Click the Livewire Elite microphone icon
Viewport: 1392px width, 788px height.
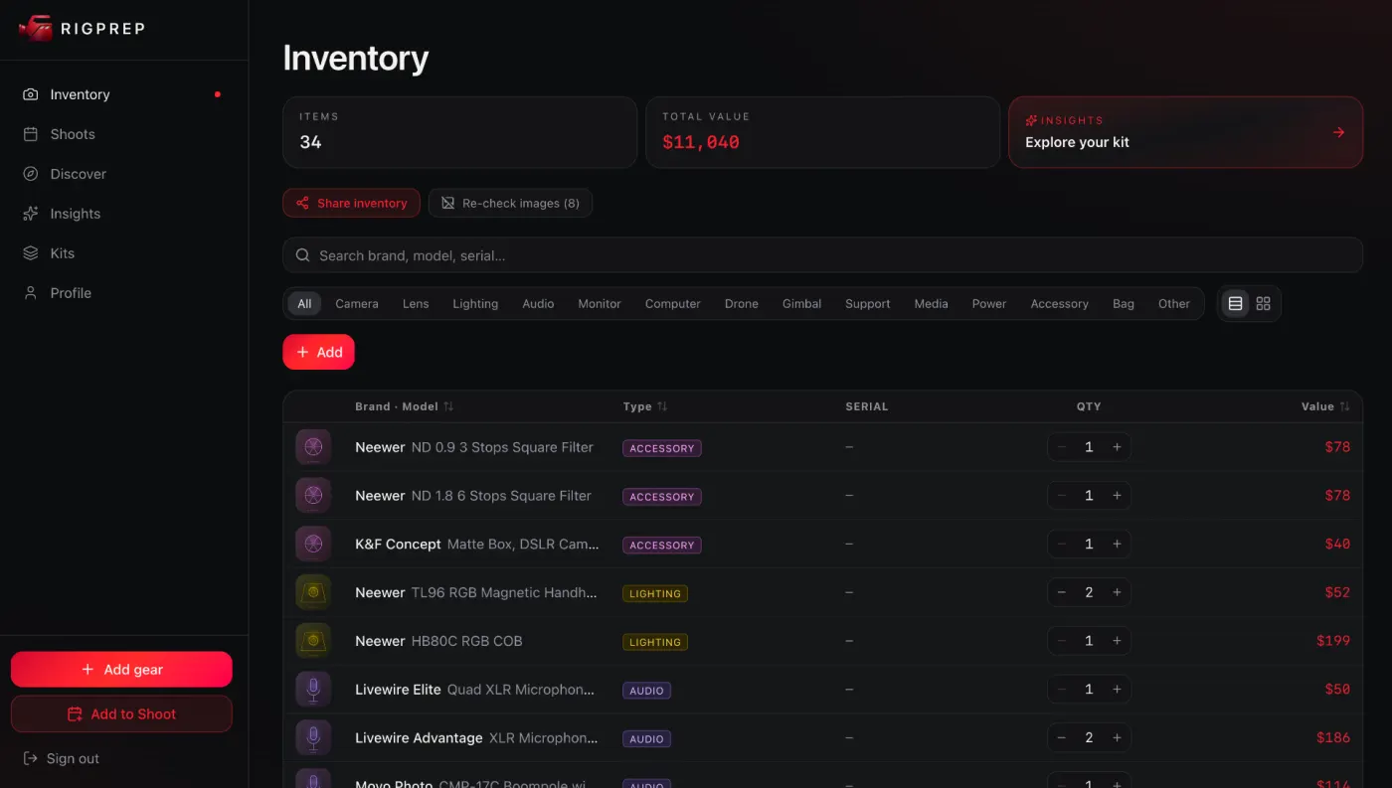click(x=313, y=690)
